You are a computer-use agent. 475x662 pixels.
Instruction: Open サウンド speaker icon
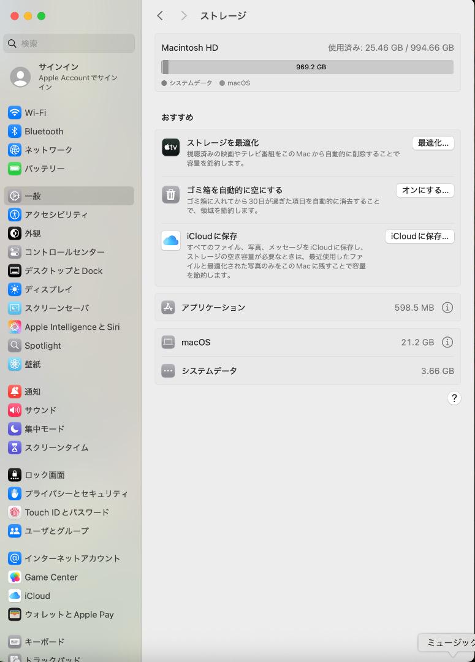14,410
